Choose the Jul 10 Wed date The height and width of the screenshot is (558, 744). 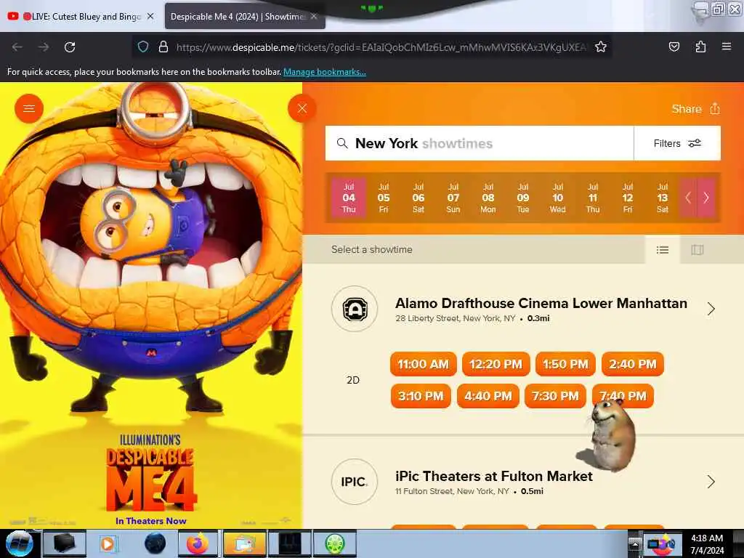pyautogui.click(x=557, y=198)
